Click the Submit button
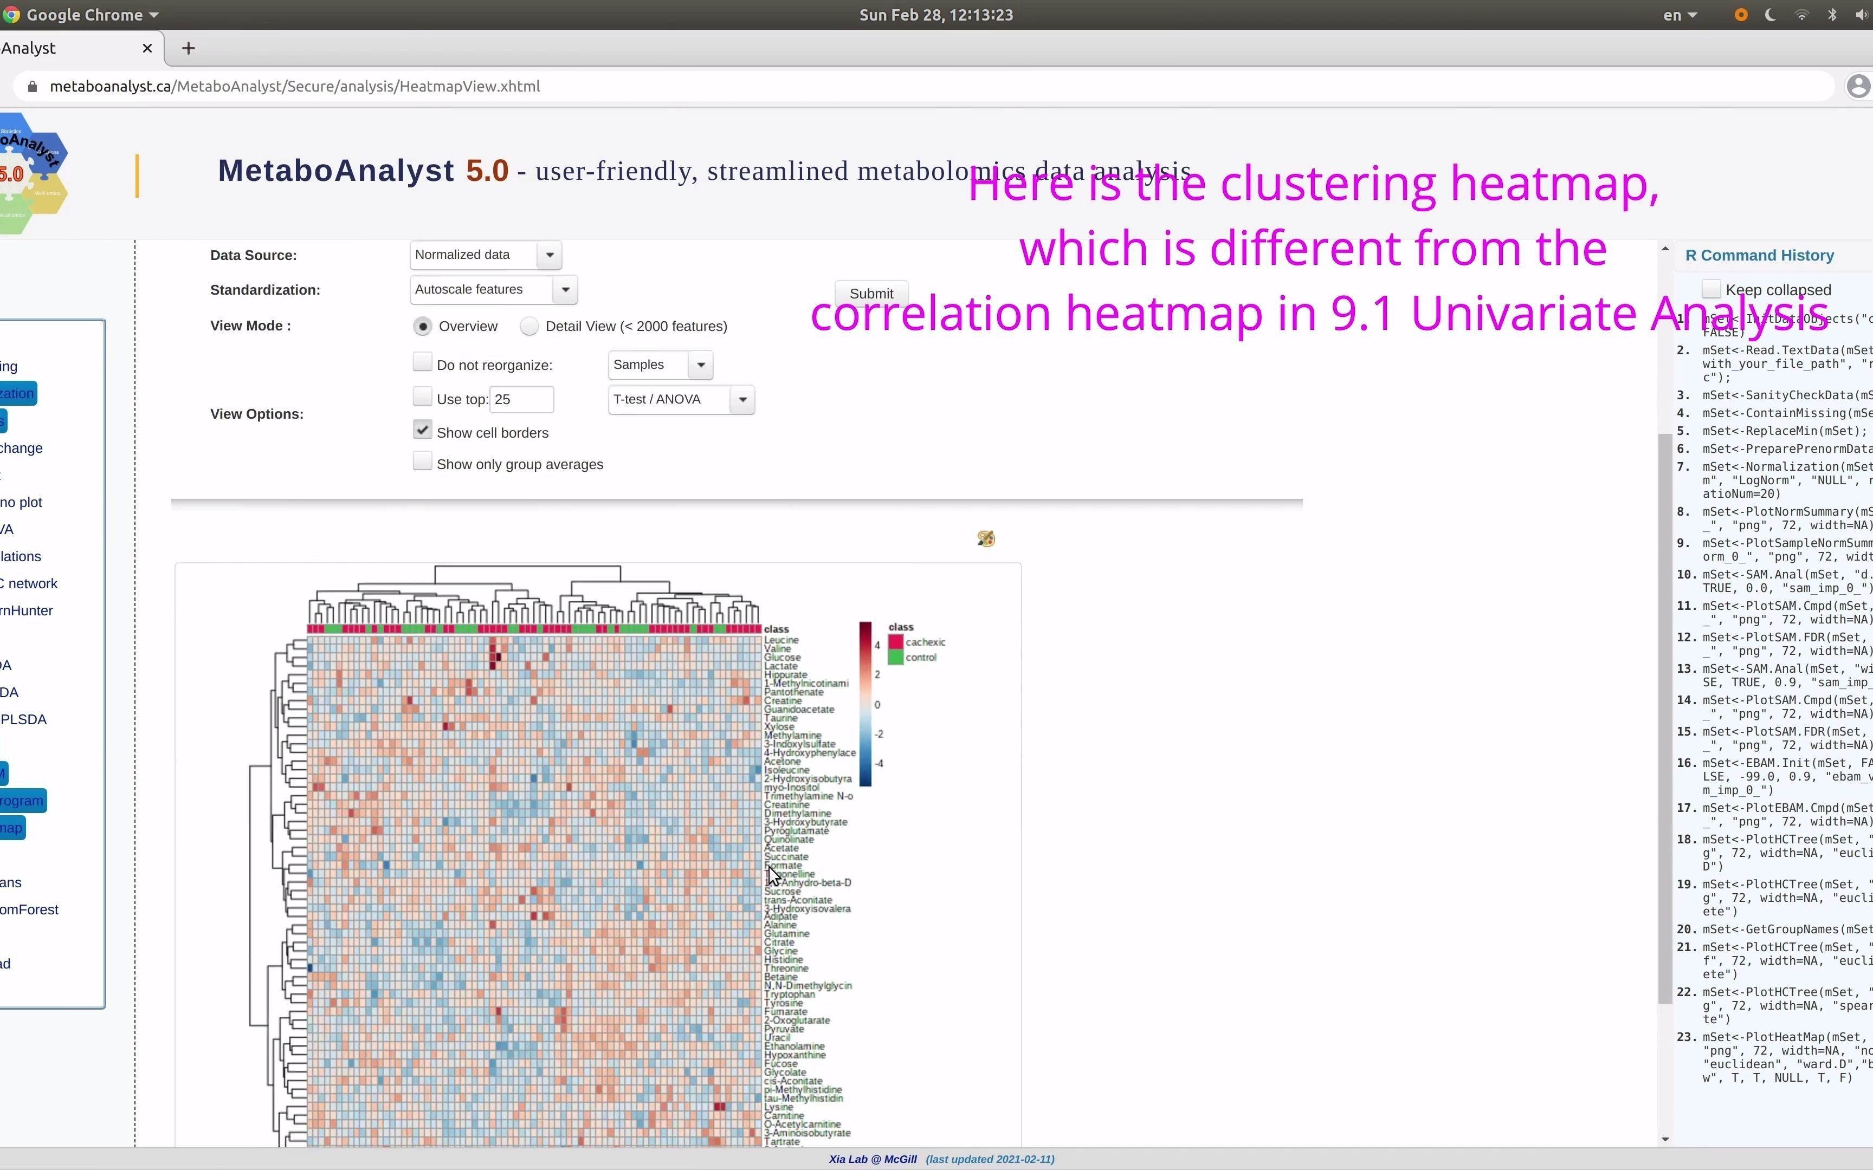Viewport: 1873px width, 1170px height. [871, 293]
